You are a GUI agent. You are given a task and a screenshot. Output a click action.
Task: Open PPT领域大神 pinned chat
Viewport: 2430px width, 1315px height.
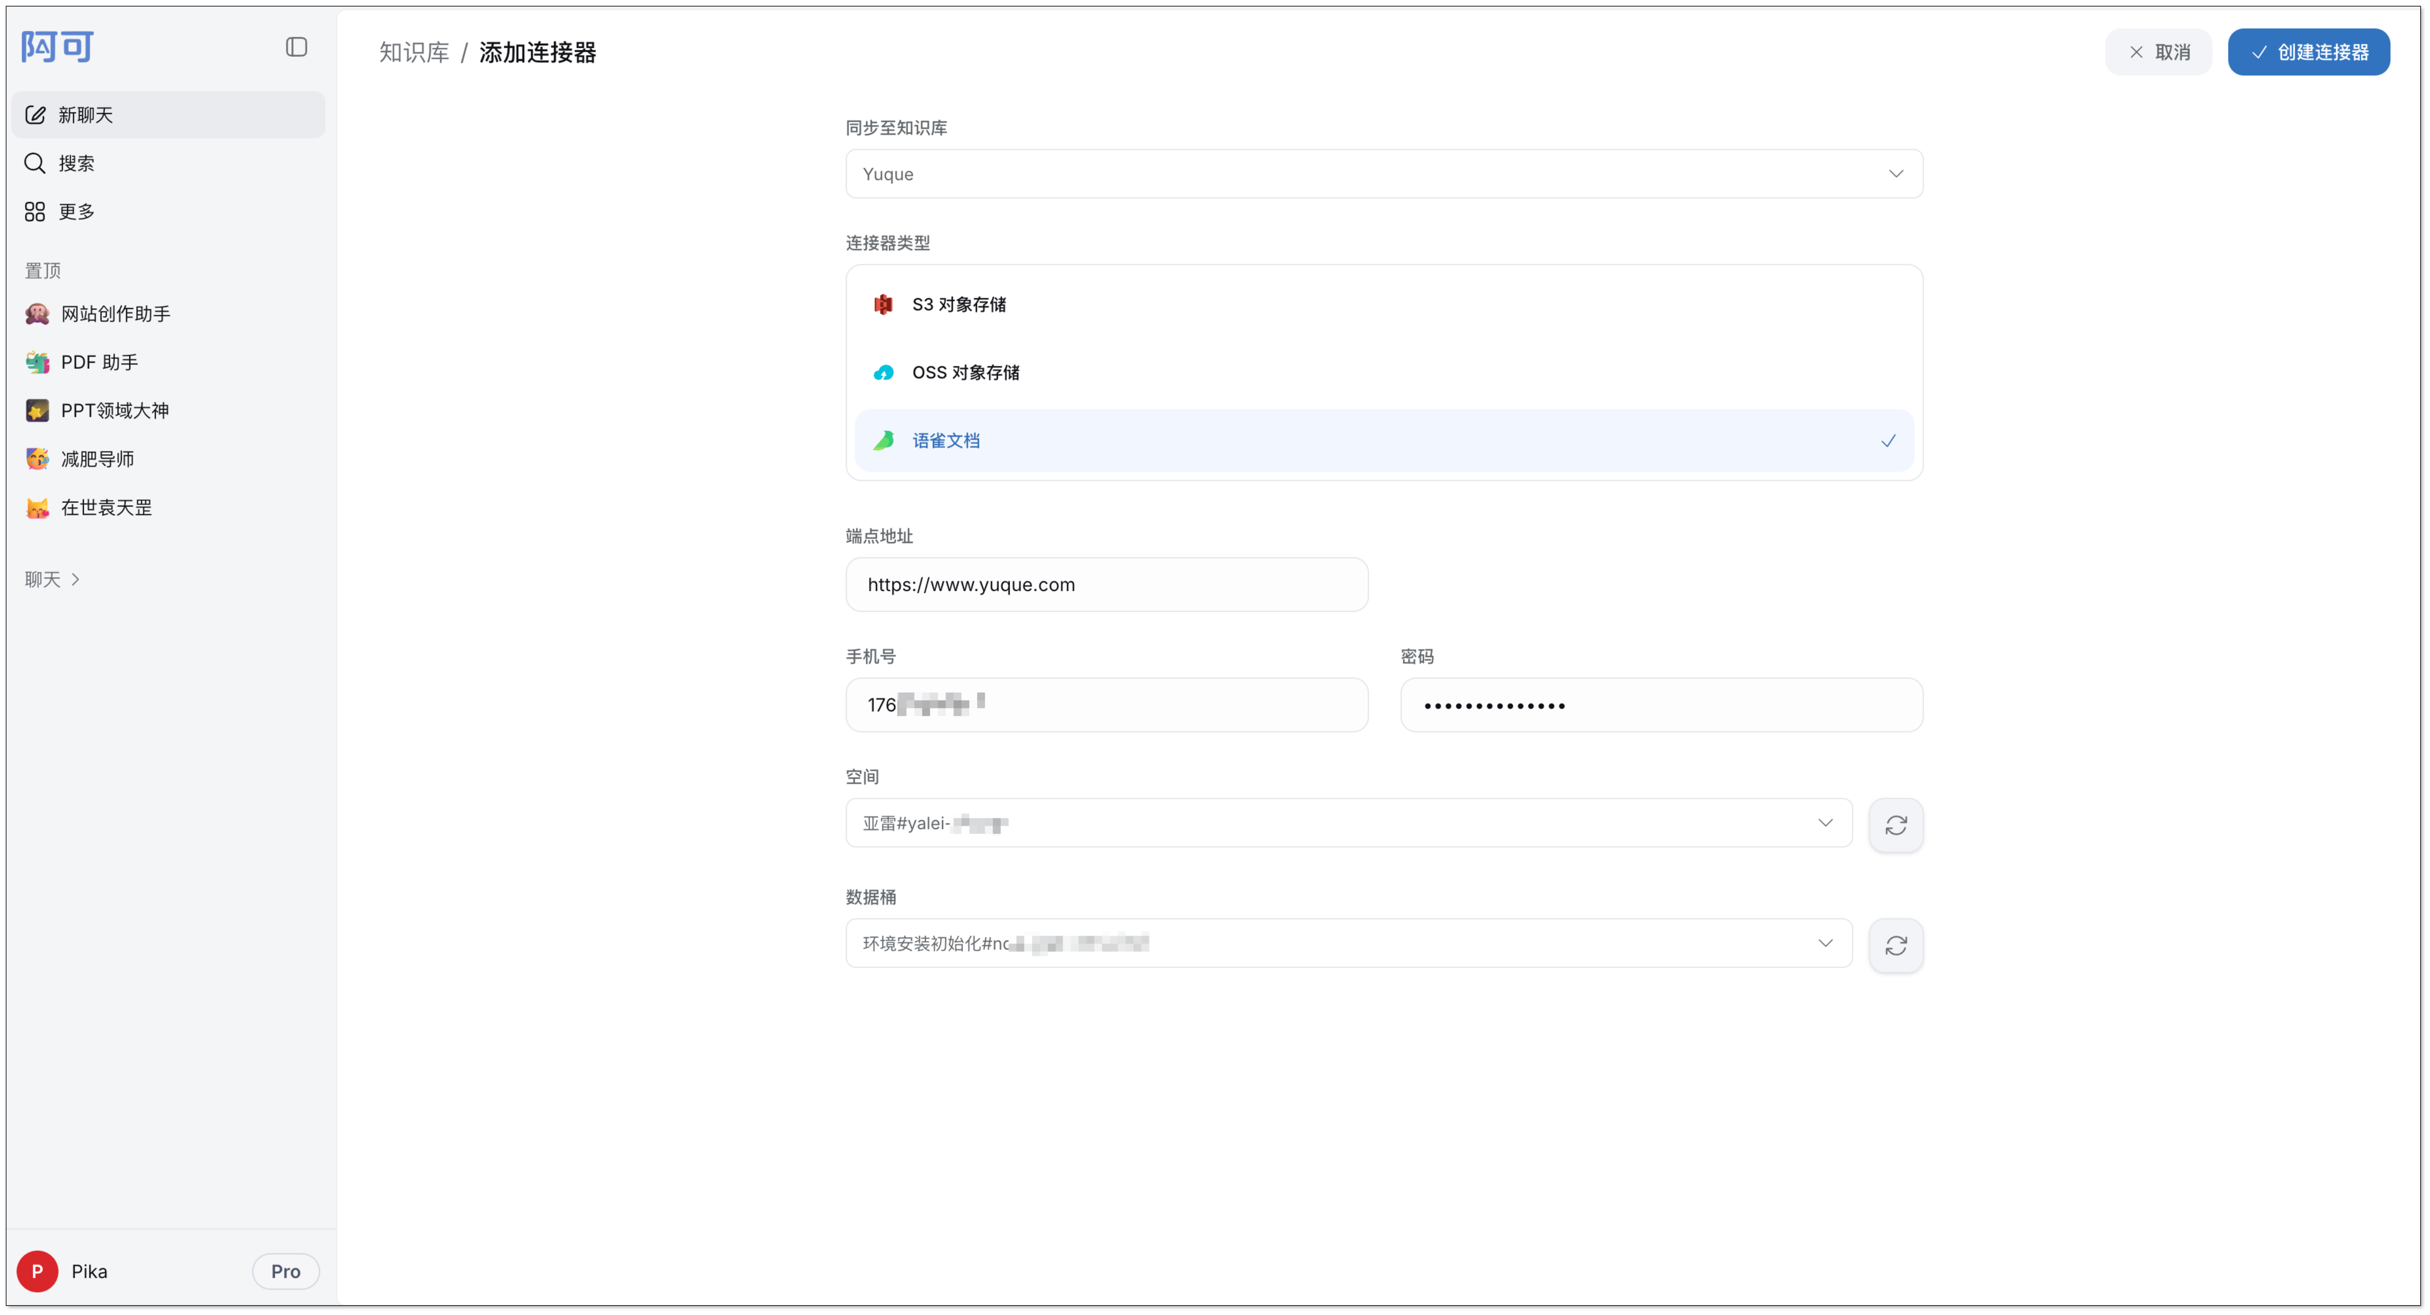click(168, 411)
